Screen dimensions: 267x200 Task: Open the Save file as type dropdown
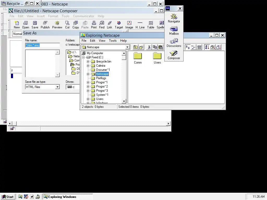57,87
